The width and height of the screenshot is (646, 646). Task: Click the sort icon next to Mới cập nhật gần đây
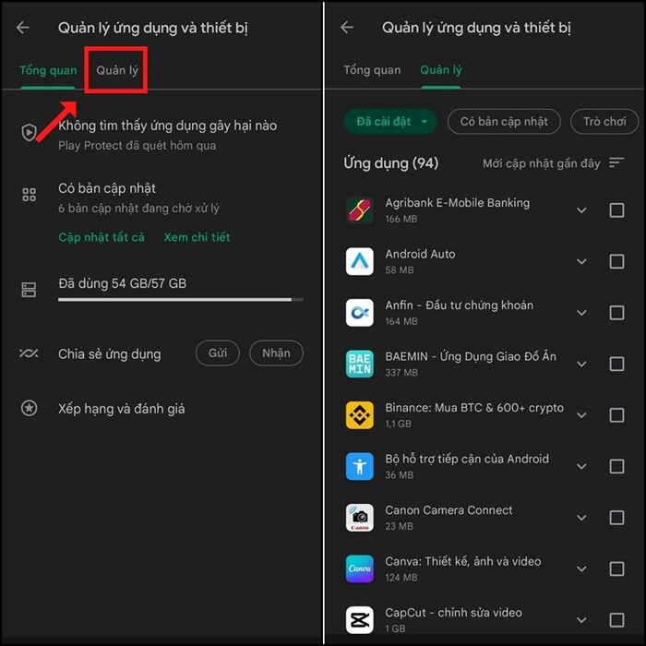(x=617, y=163)
